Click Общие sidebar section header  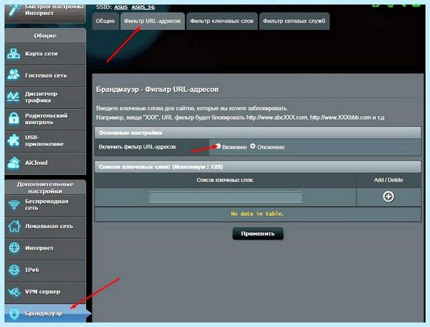point(45,36)
